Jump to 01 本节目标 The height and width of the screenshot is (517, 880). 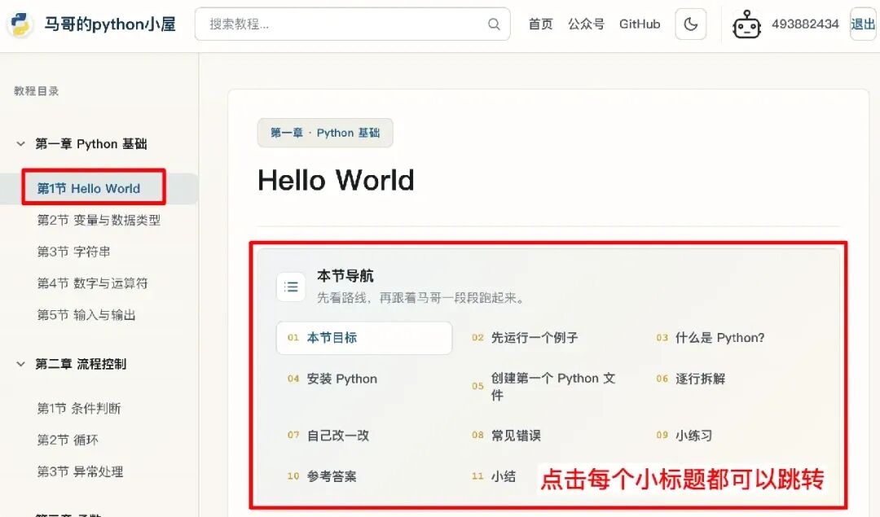[363, 338]
